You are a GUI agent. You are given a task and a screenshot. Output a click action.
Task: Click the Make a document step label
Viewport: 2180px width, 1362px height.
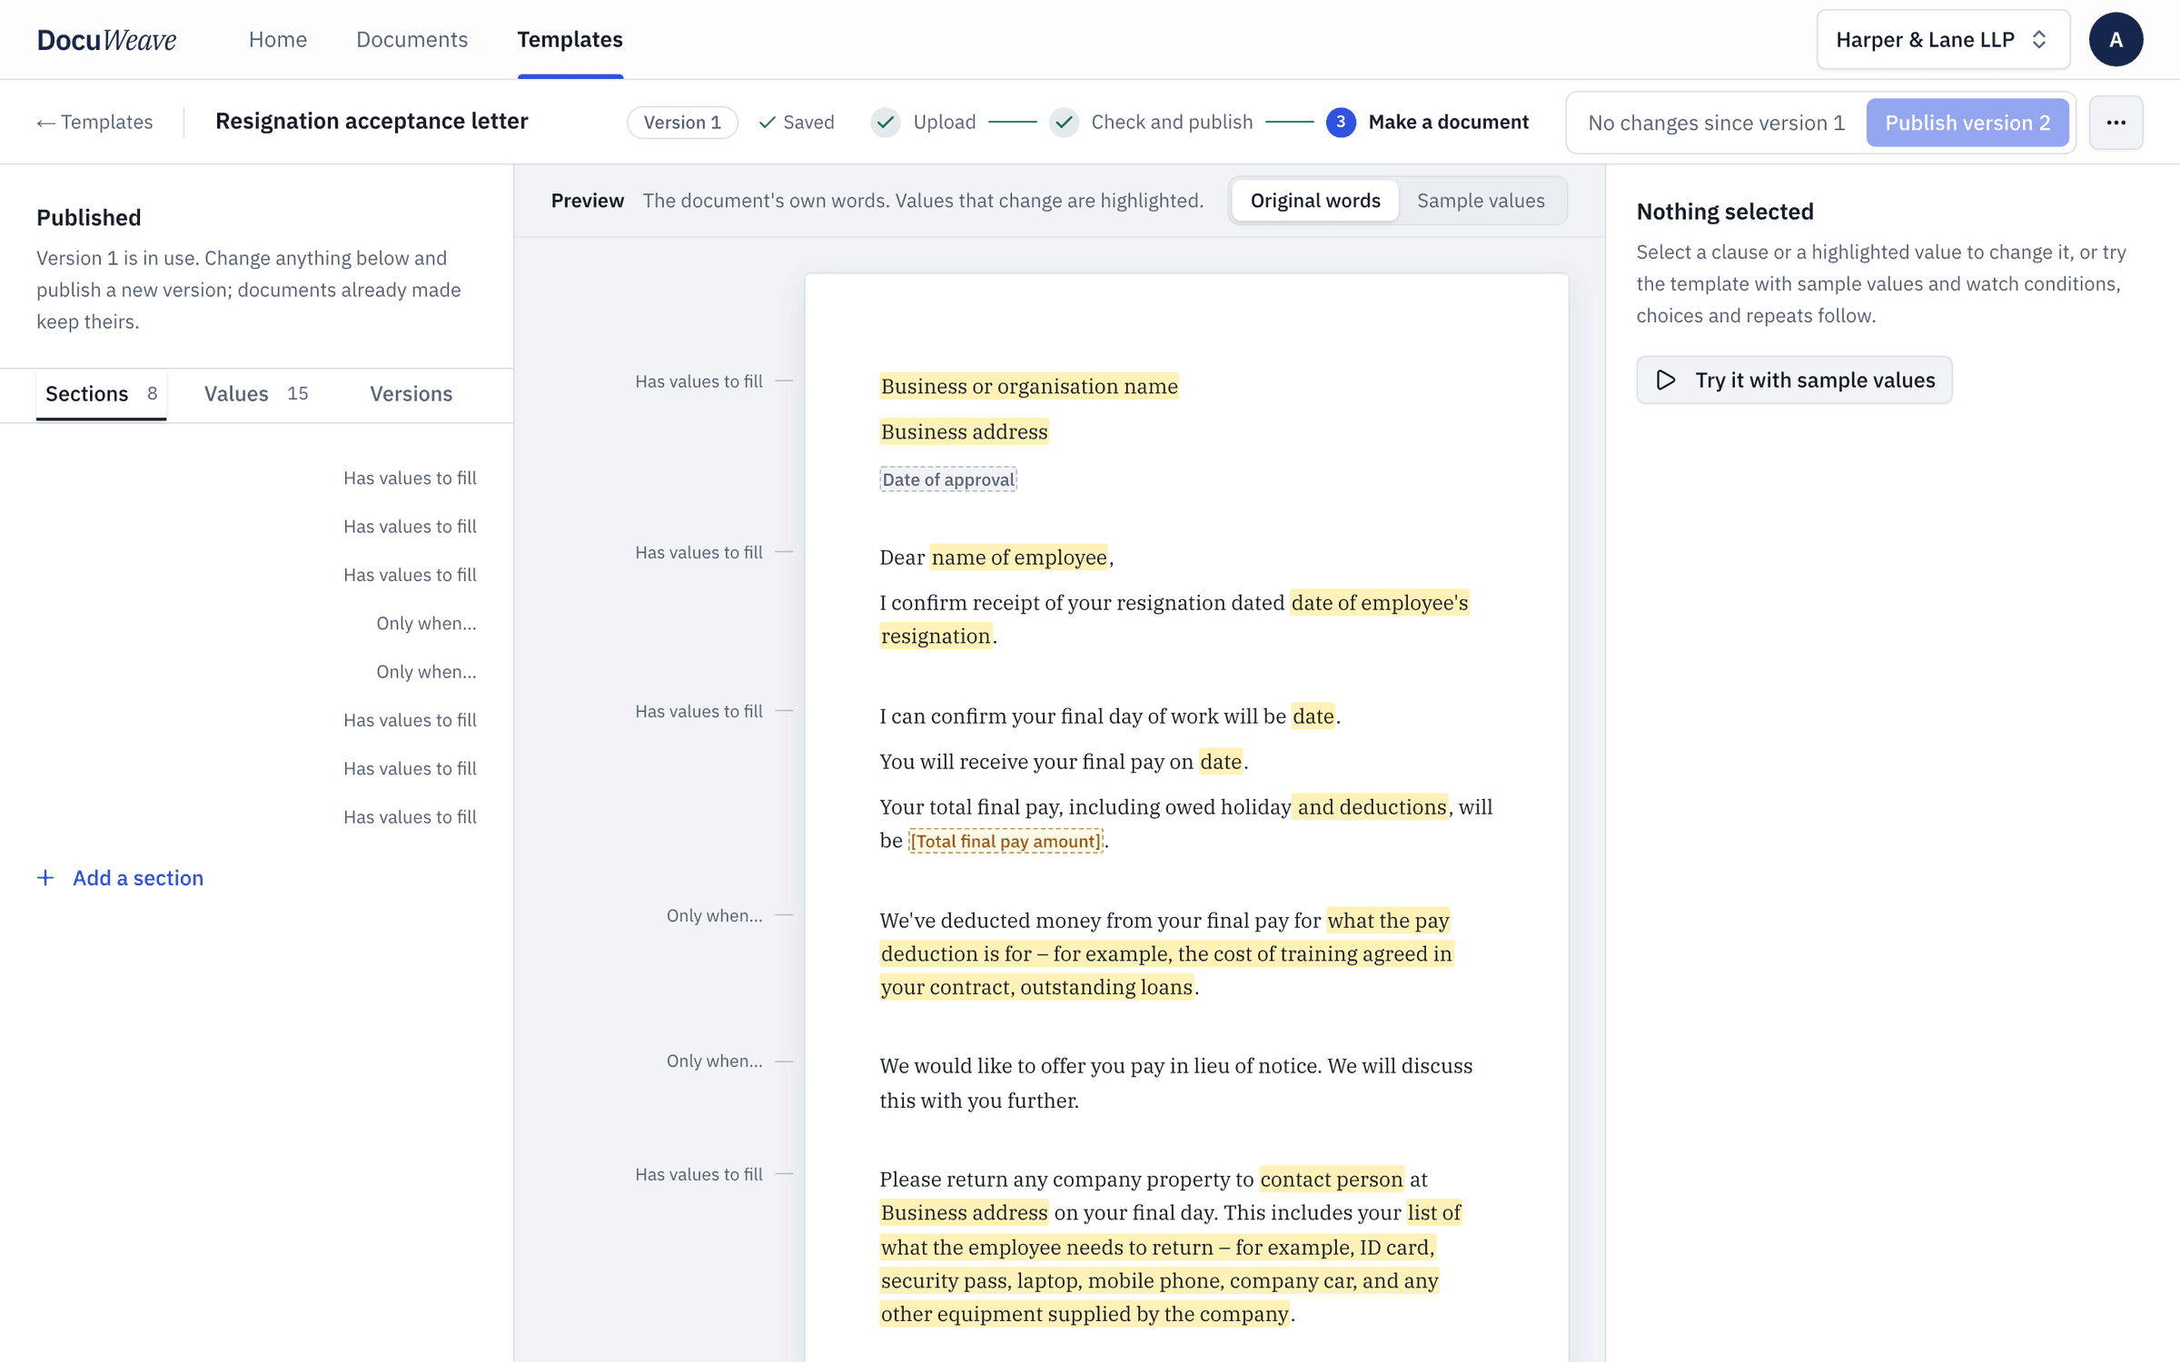click(1448, 123)
